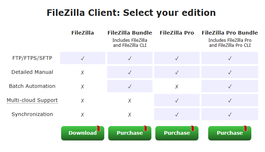
Task: Click the FileZilla Download button
Action: 82,133
